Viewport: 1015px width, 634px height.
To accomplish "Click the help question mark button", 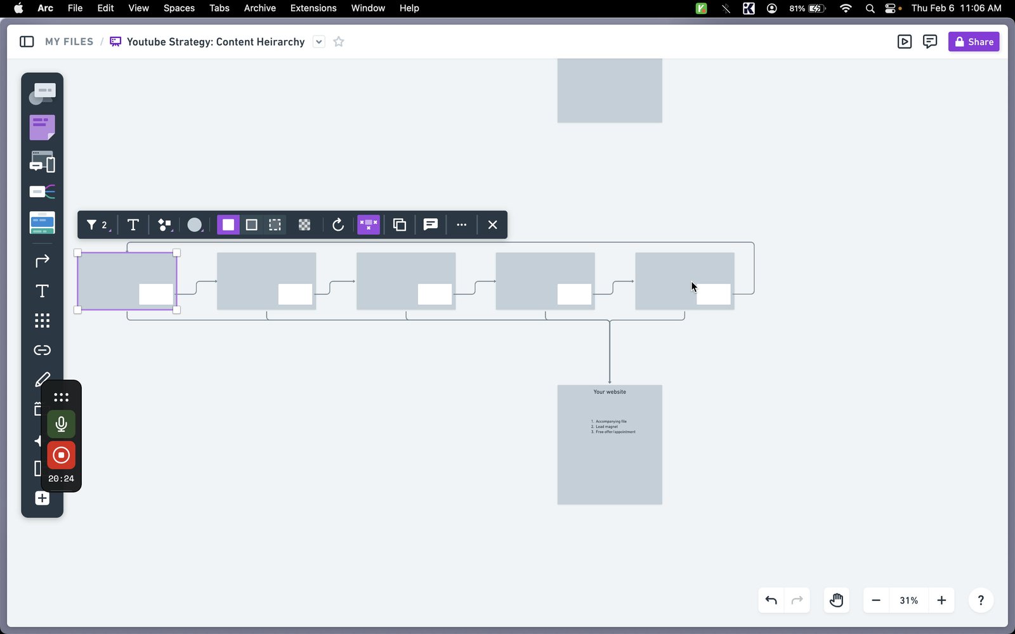I will pos(981,600).
